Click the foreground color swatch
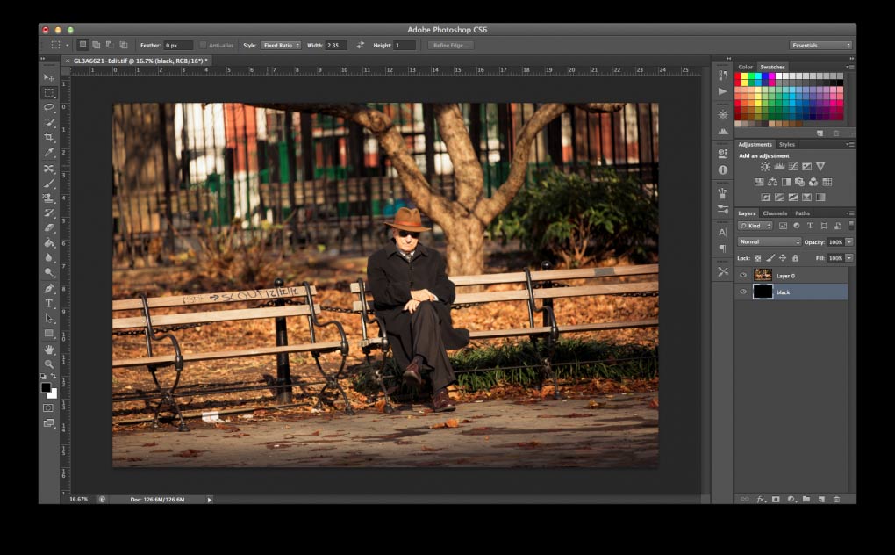 click(x=46, y=387)
